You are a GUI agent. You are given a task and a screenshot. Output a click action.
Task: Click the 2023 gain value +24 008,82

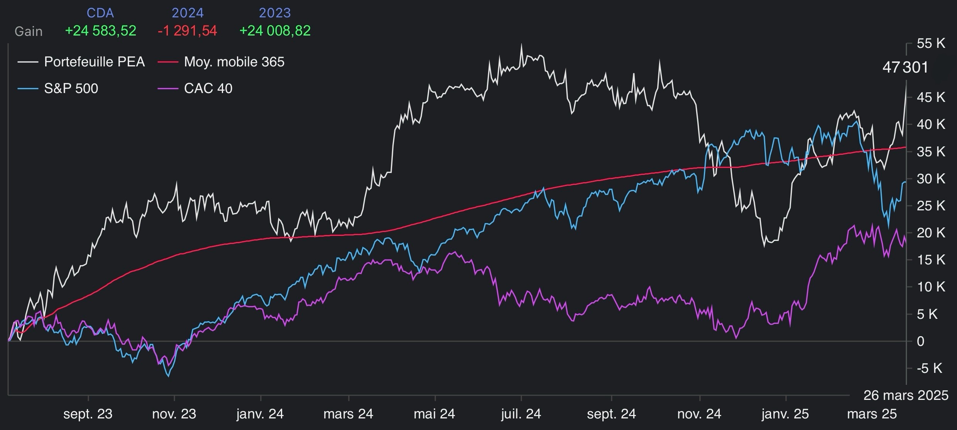pos(275,31)
